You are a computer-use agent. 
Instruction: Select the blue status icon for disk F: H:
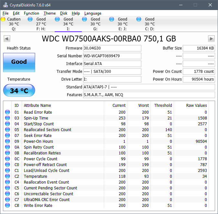(30, 19)
